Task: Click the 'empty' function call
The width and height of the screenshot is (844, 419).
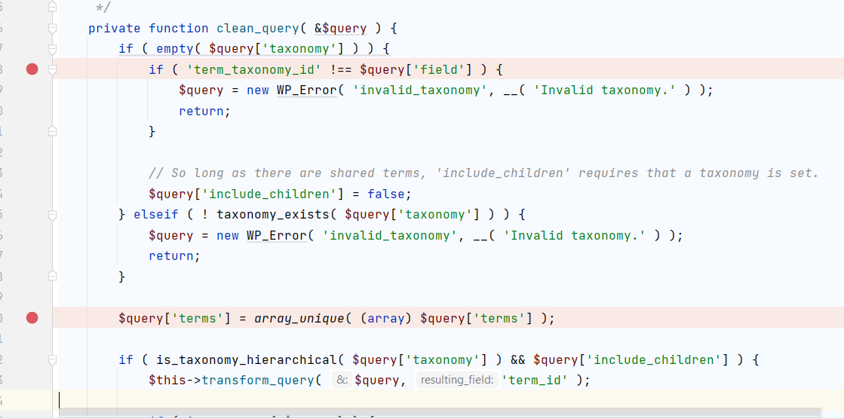Action: point(174,49)
